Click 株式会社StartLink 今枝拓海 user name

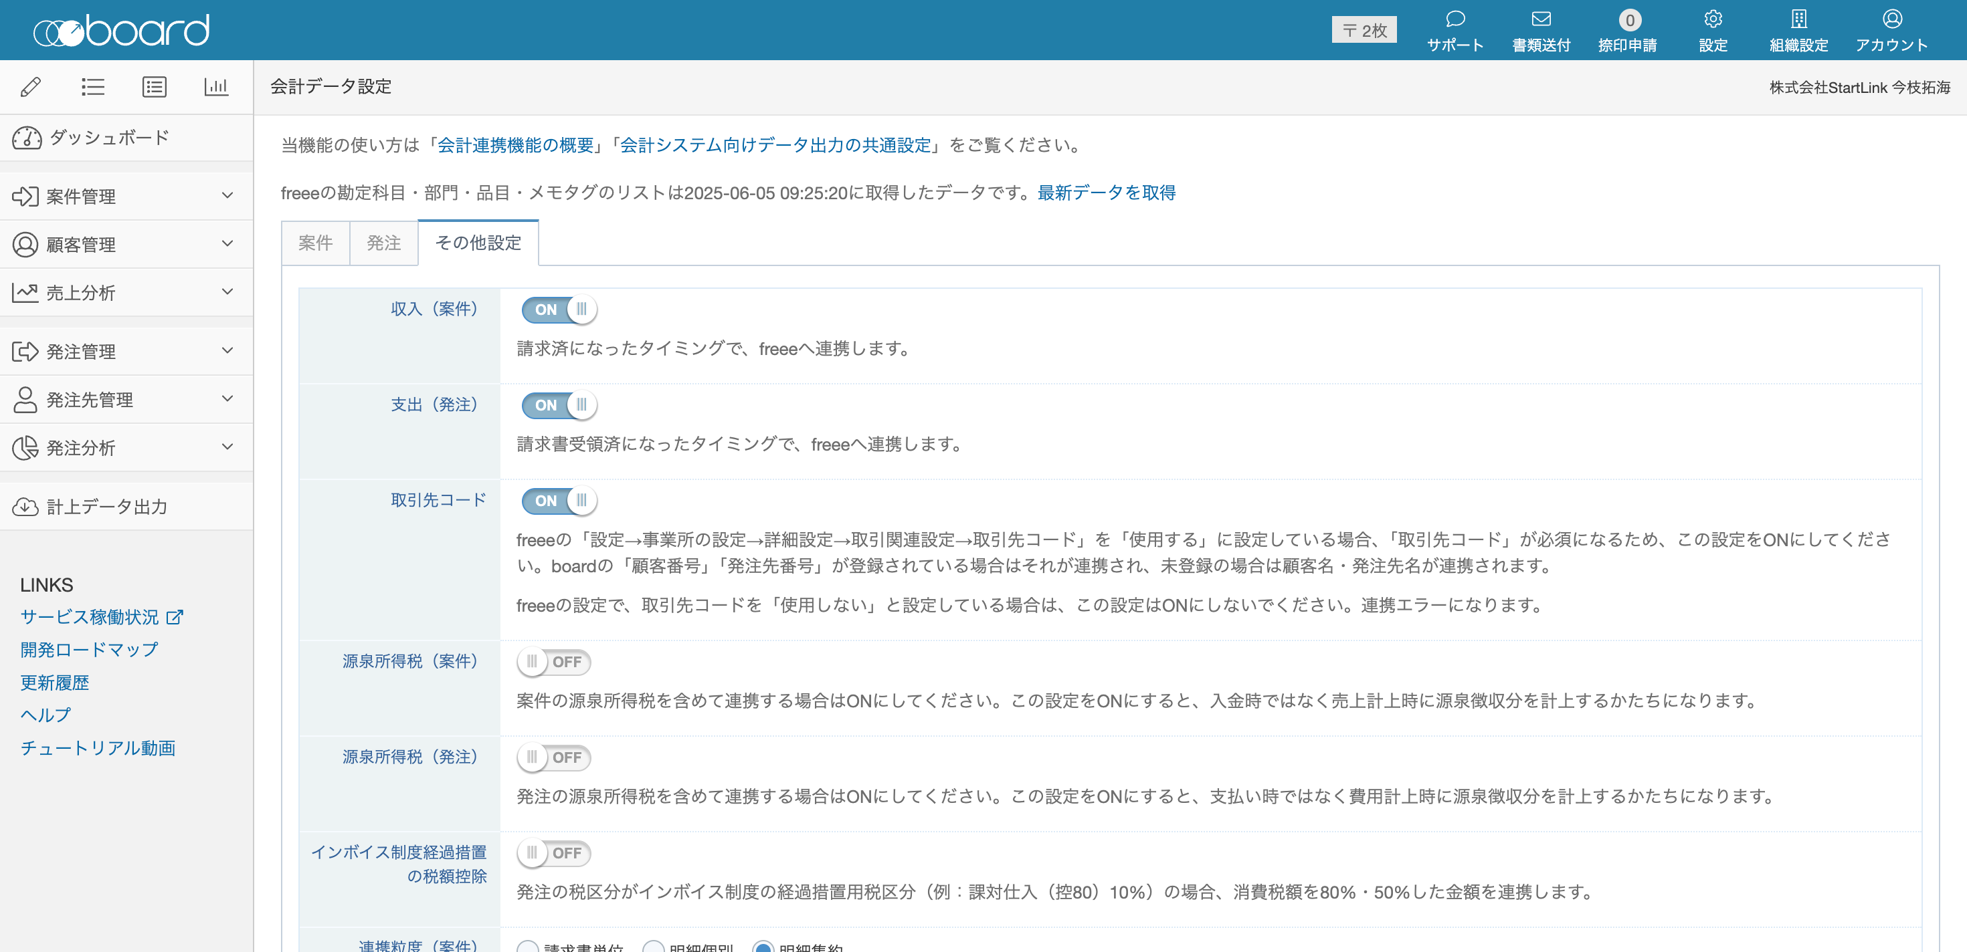pos(1860,88)
